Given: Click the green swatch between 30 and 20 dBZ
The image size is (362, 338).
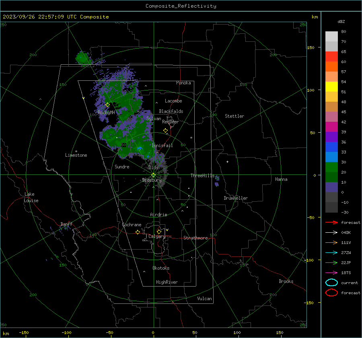Looking at the screenshot, I should pos(331,167).
